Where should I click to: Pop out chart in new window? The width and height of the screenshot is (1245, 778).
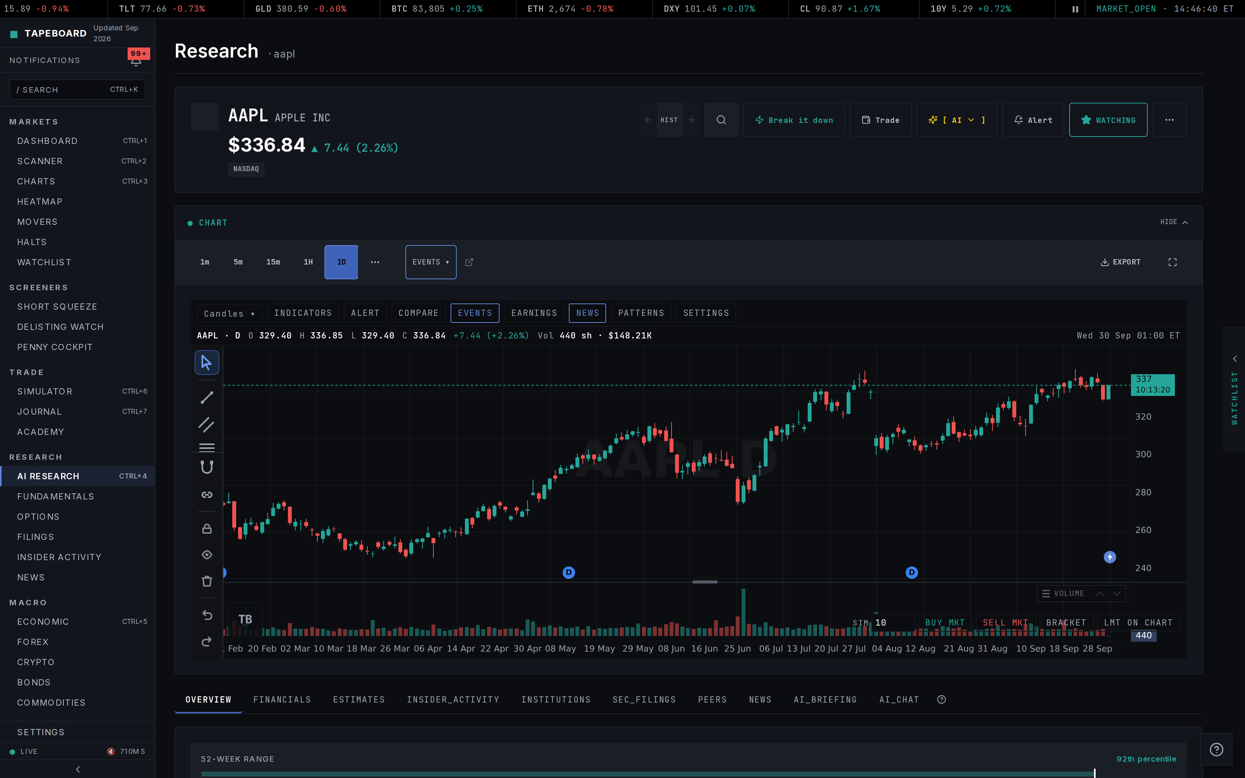pyautogui.click(x=469, y=263)
